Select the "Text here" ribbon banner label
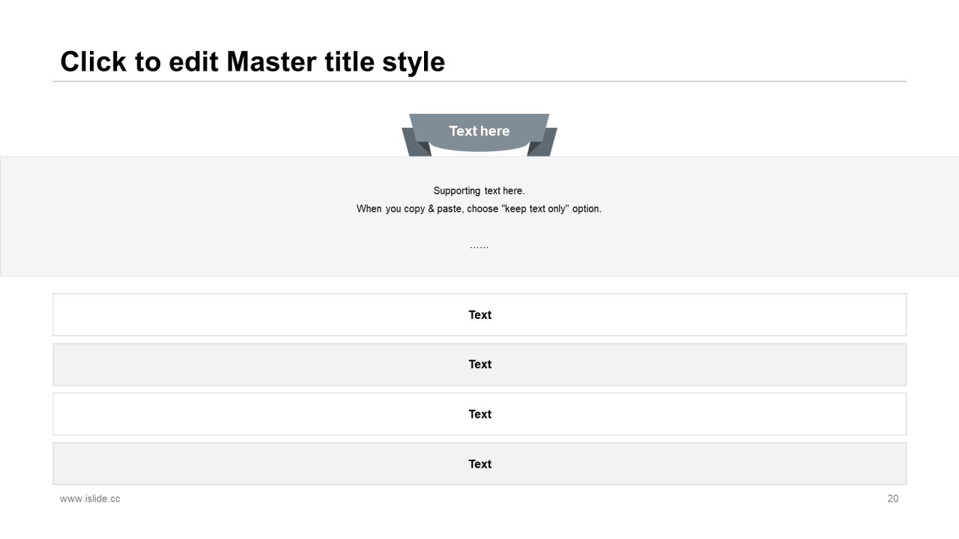Viewport: 959px width, 539px height. (479, 132)
